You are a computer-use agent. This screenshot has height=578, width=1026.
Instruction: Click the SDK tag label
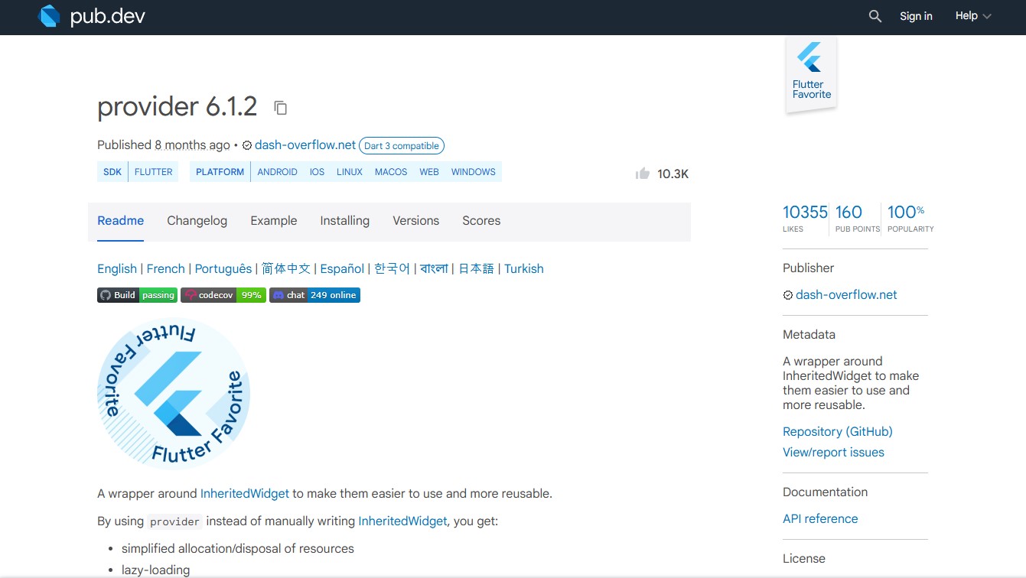pos(112,172)
